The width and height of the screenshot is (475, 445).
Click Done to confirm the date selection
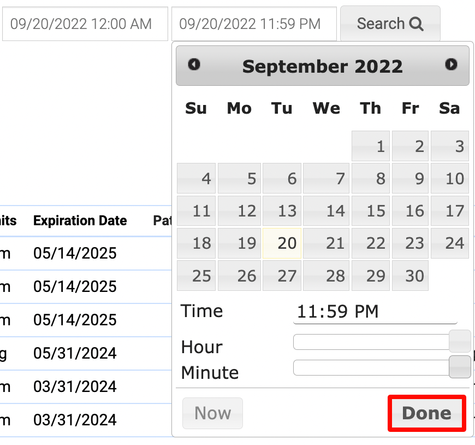tap(426, 413)
